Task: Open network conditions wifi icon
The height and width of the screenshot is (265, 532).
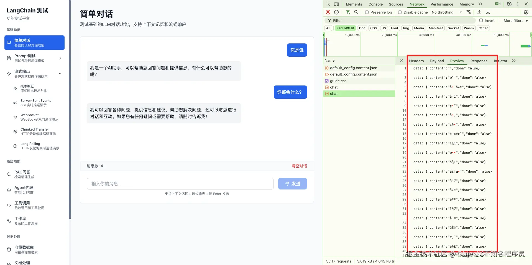Action: pyautogui.click(x=468, y=12)
